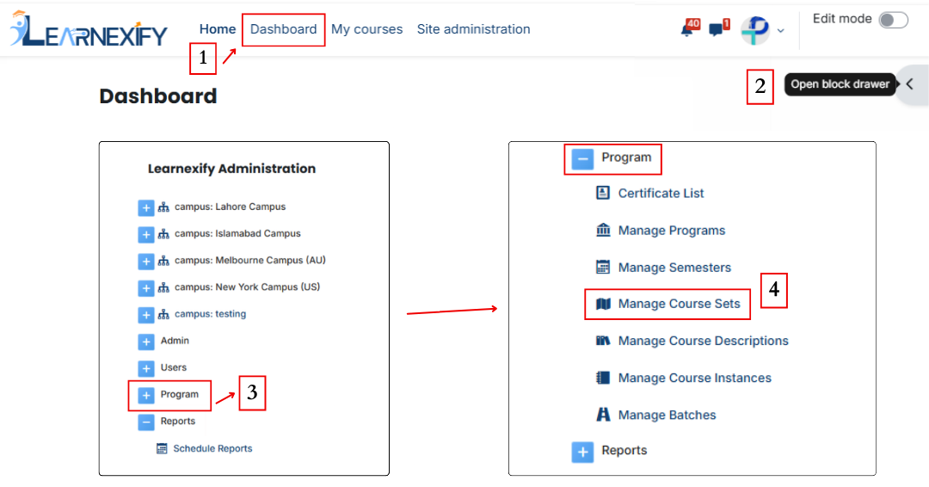Open the Certificate List link

[x=661, y=193]
